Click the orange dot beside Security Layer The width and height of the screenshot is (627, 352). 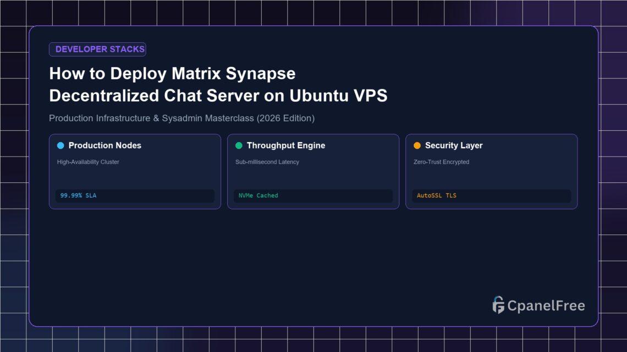[x=417, y=146]
